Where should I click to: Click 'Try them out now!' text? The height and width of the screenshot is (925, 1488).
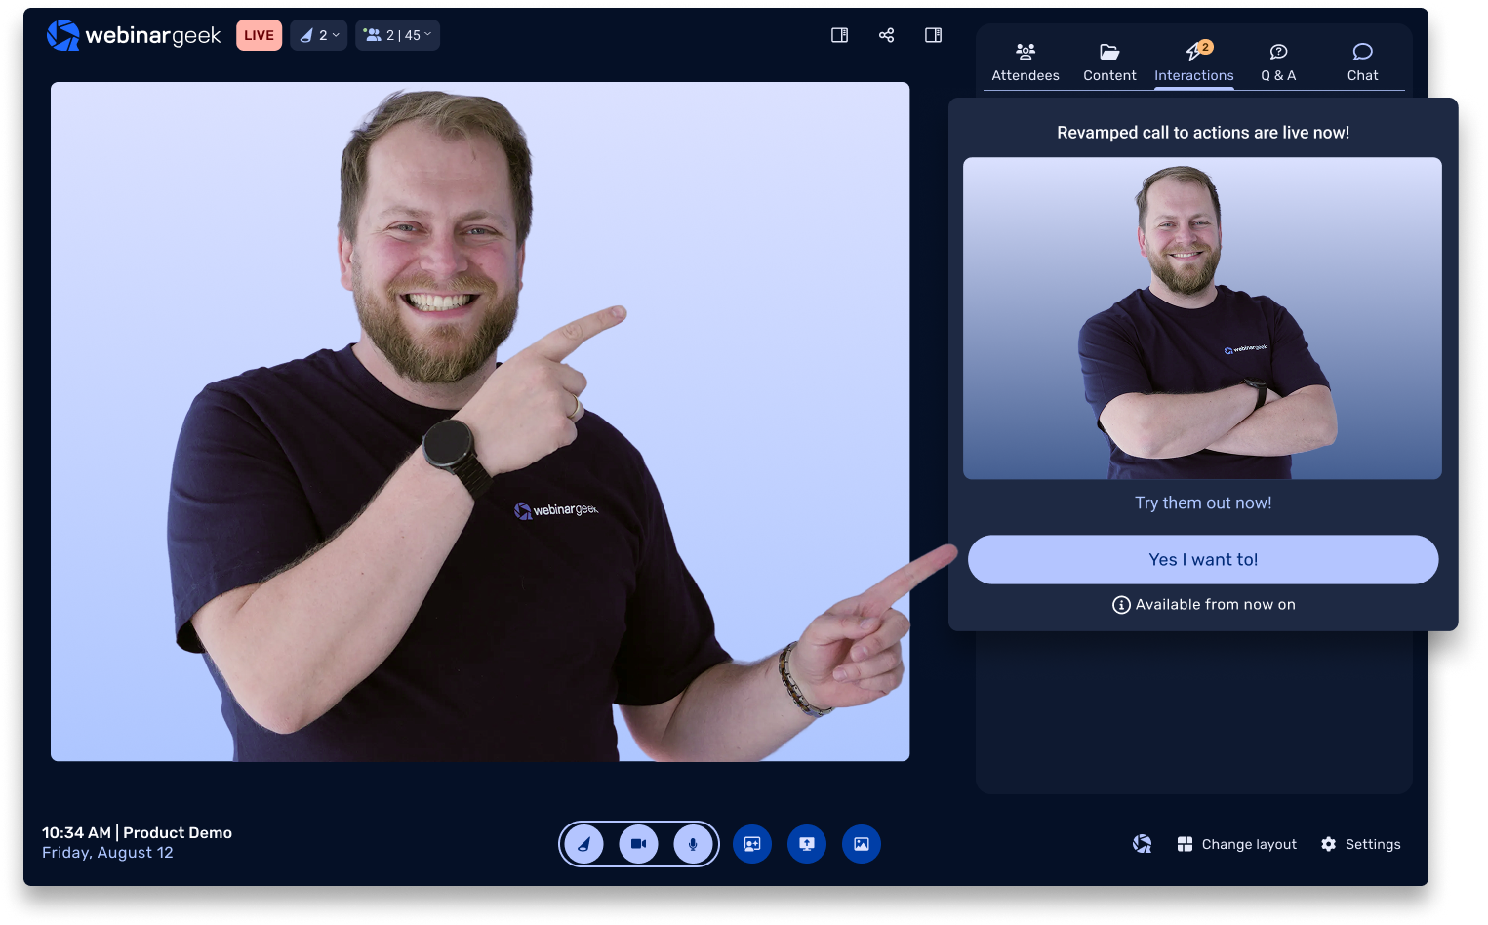point(1203,503)
